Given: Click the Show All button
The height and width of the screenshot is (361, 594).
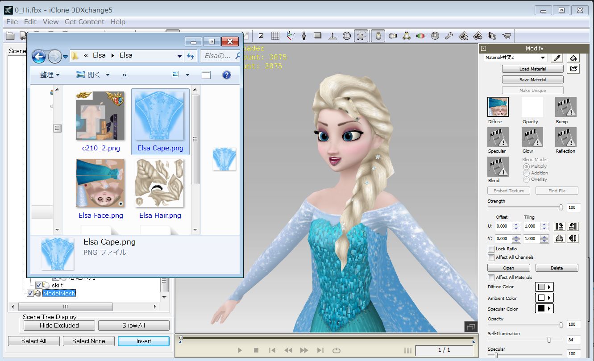Looking at the screenshot, I should point(133,325).
